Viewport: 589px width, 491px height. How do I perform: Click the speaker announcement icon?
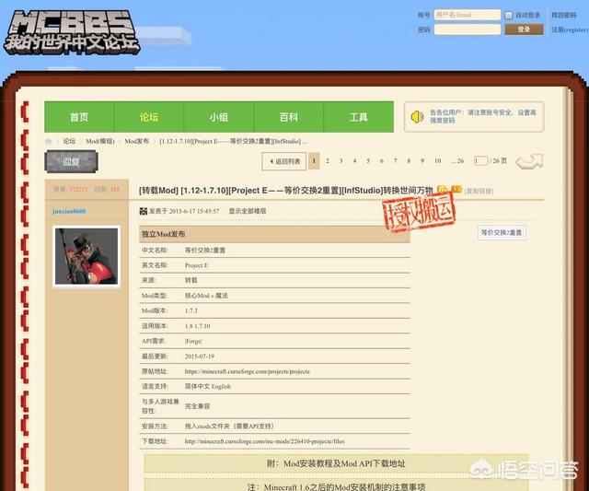[417, 117]
